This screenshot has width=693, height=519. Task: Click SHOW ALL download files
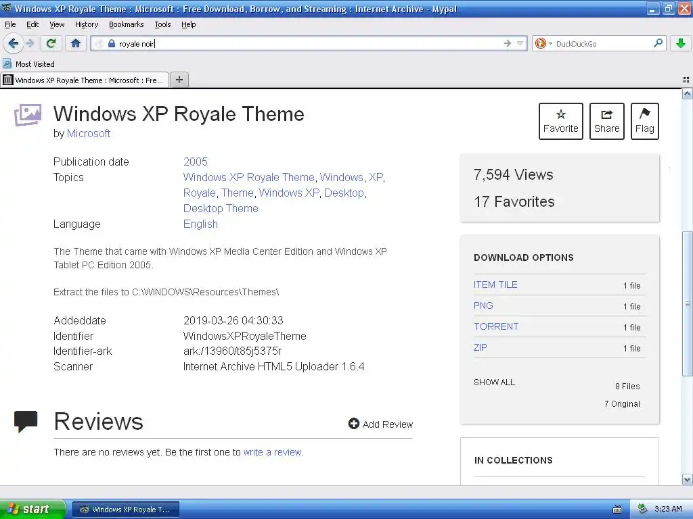[x=494, y=382]
